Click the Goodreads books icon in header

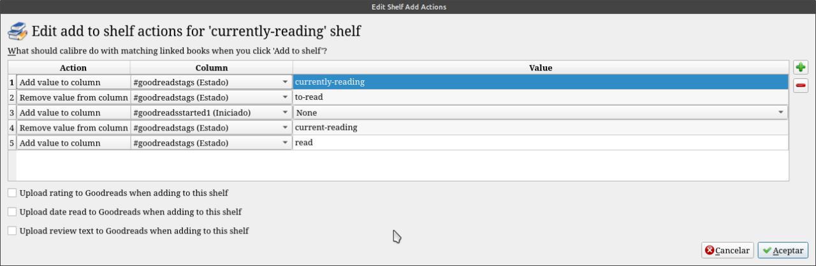pyautogui.click(x=17, y=31)
